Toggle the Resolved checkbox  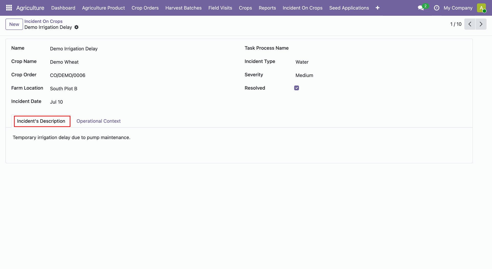tap(296, 88)
